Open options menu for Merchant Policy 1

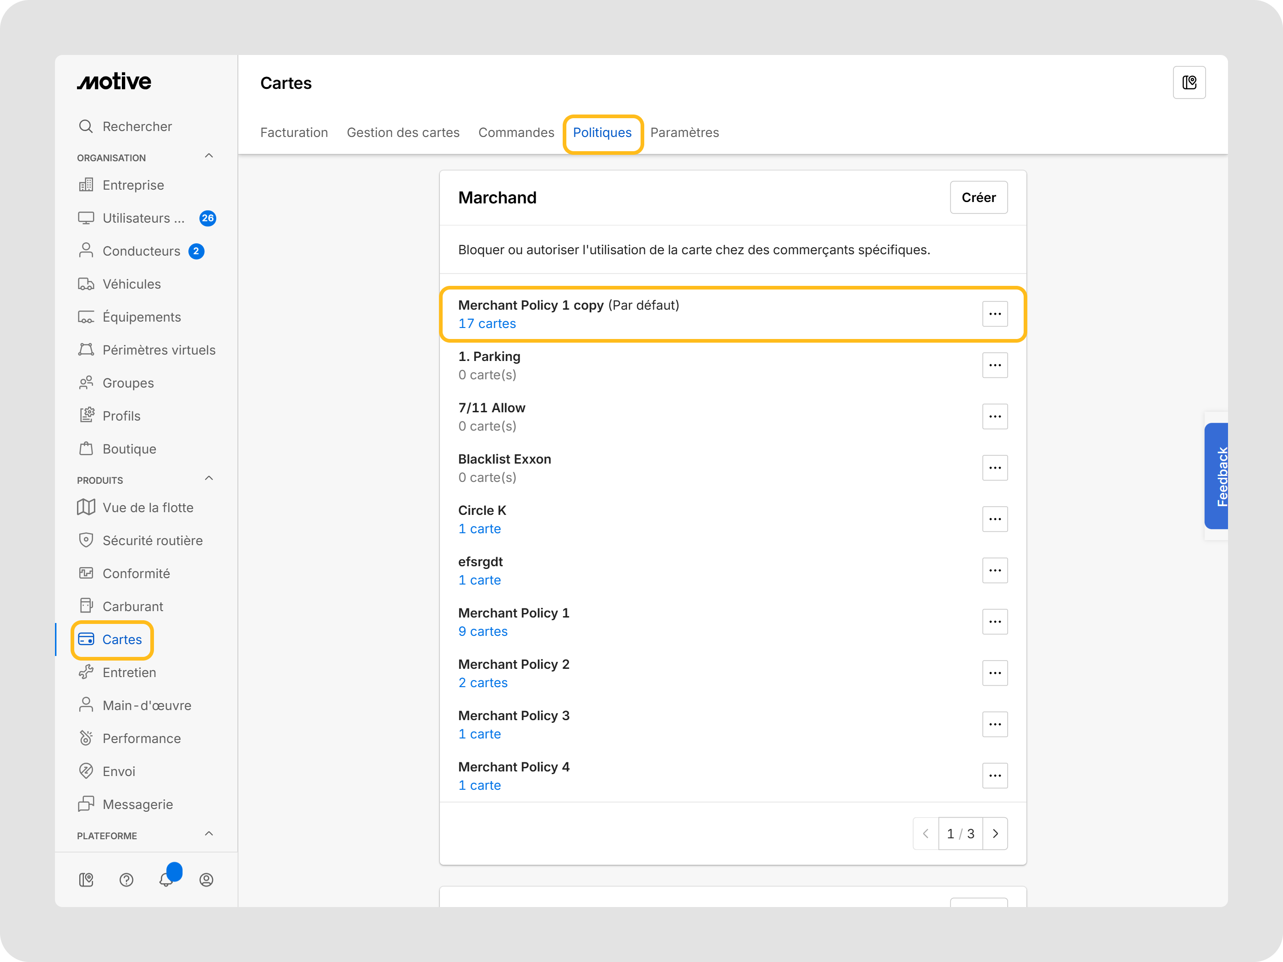click(x=995, y=622)
